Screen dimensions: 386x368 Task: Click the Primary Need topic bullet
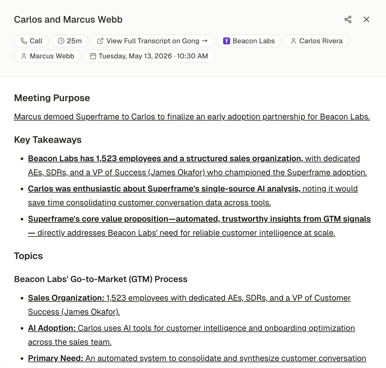point(197,358)
